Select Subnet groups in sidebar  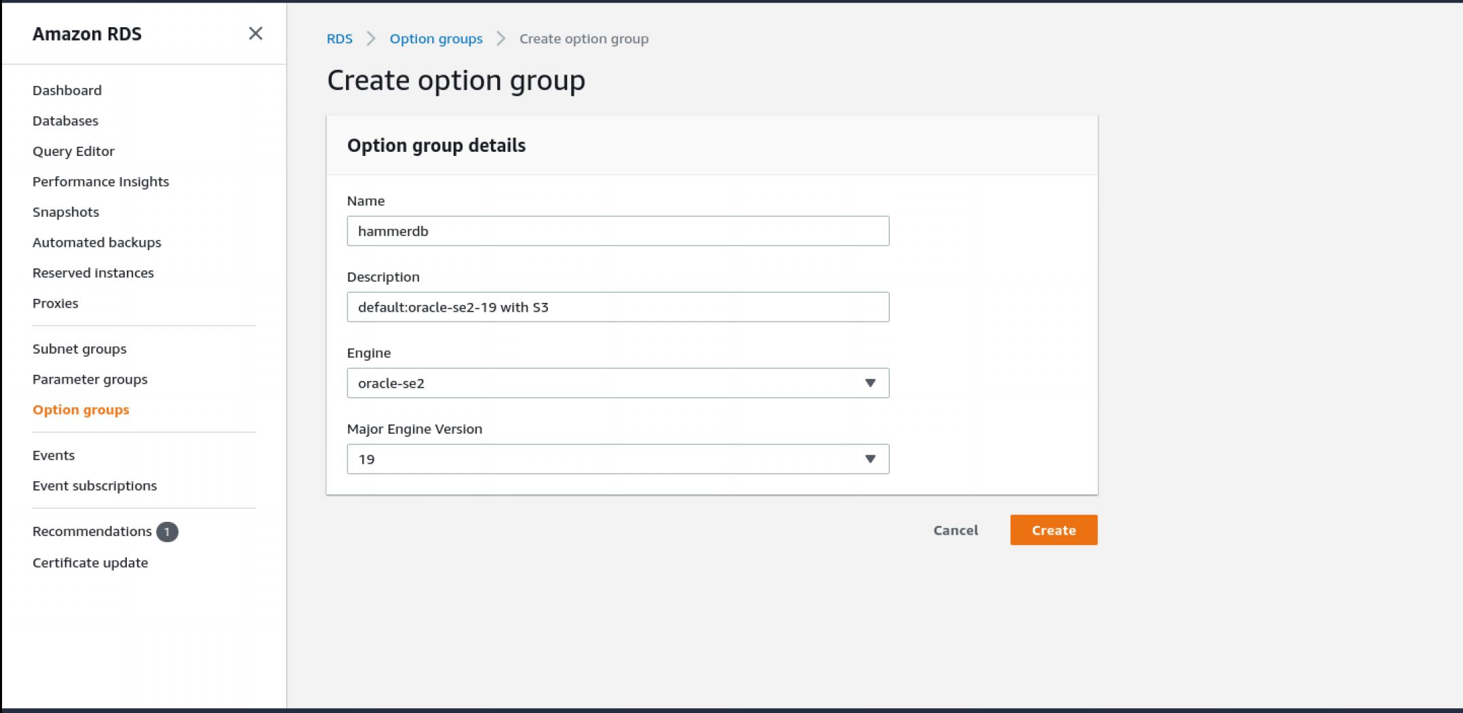click(x=79, y=349)
